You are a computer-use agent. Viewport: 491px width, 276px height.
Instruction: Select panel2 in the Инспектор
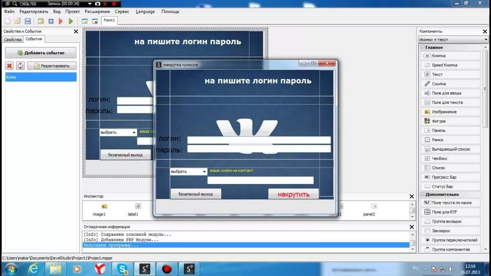[x=369, y=210]
